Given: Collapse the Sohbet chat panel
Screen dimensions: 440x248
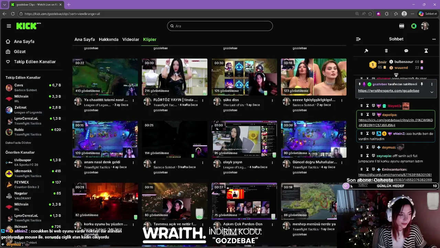Looking at the screenshot, I should 358,39.
